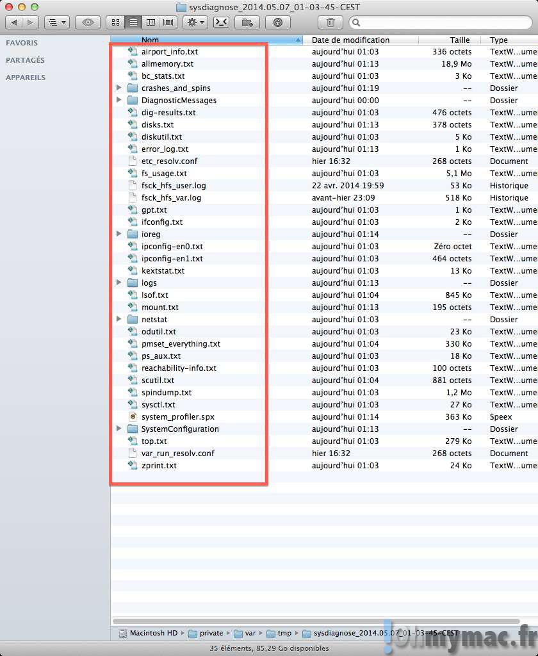538x656 pixels.
Task: Switch to Cover Flow view
Action: [168, 22]
